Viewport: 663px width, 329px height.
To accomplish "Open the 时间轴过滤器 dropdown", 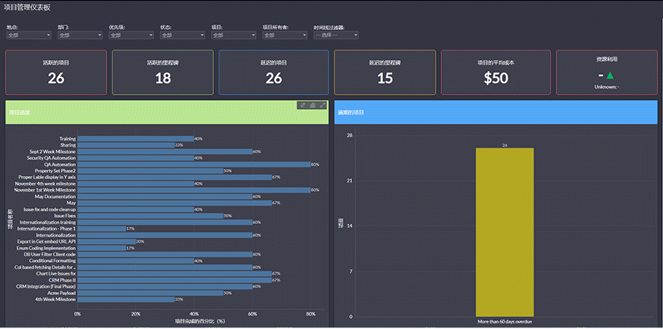I will [x=335, y=36].
